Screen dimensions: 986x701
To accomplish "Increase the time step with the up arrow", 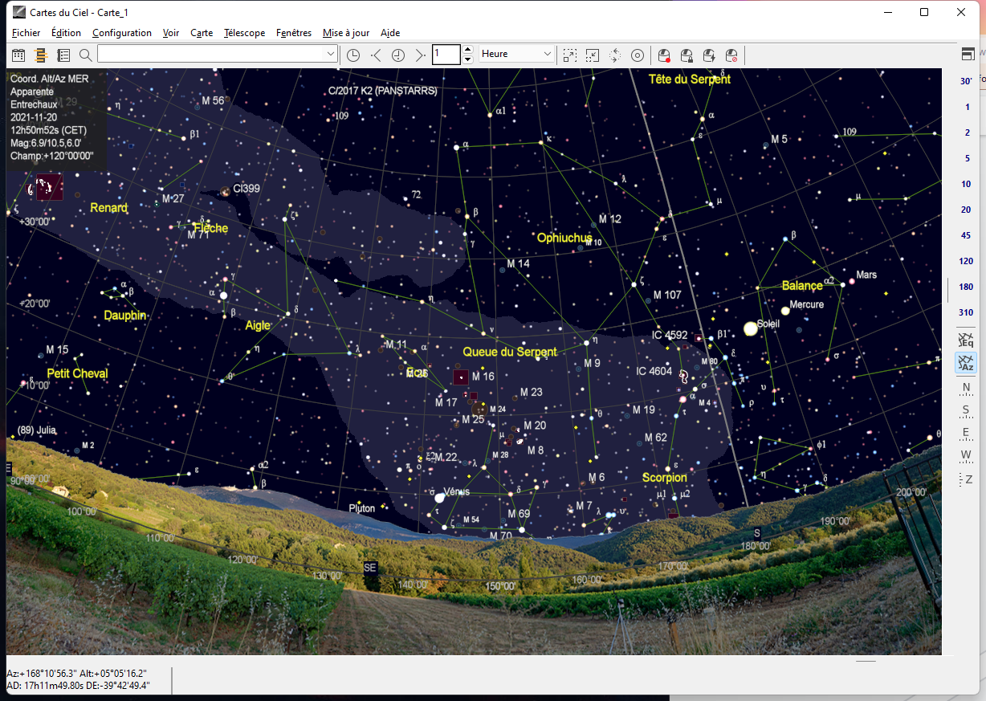I will (x=468, y=50).
